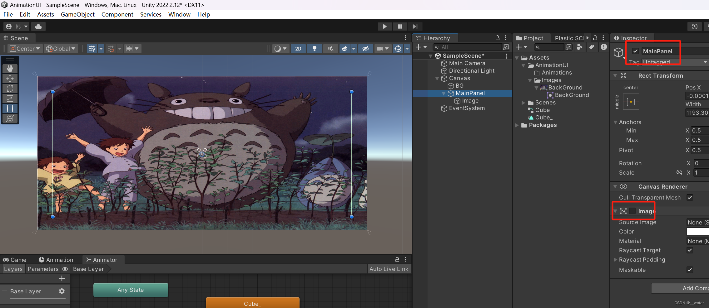Open the cloud services icon
The image size is (709, 308).
pyautogui.click(x=38, y=26)
